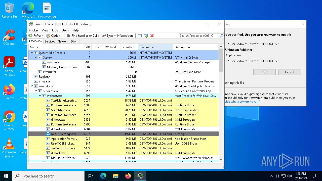
Task: Collapse the wininit.exe tree node
Action: click(32, 86)
